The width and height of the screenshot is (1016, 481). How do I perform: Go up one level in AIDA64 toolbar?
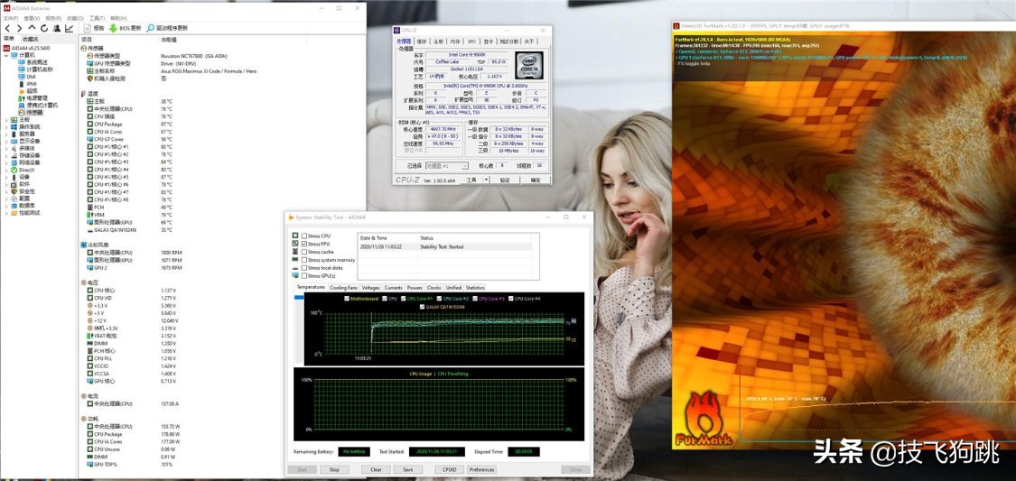[x=32, y=29]
